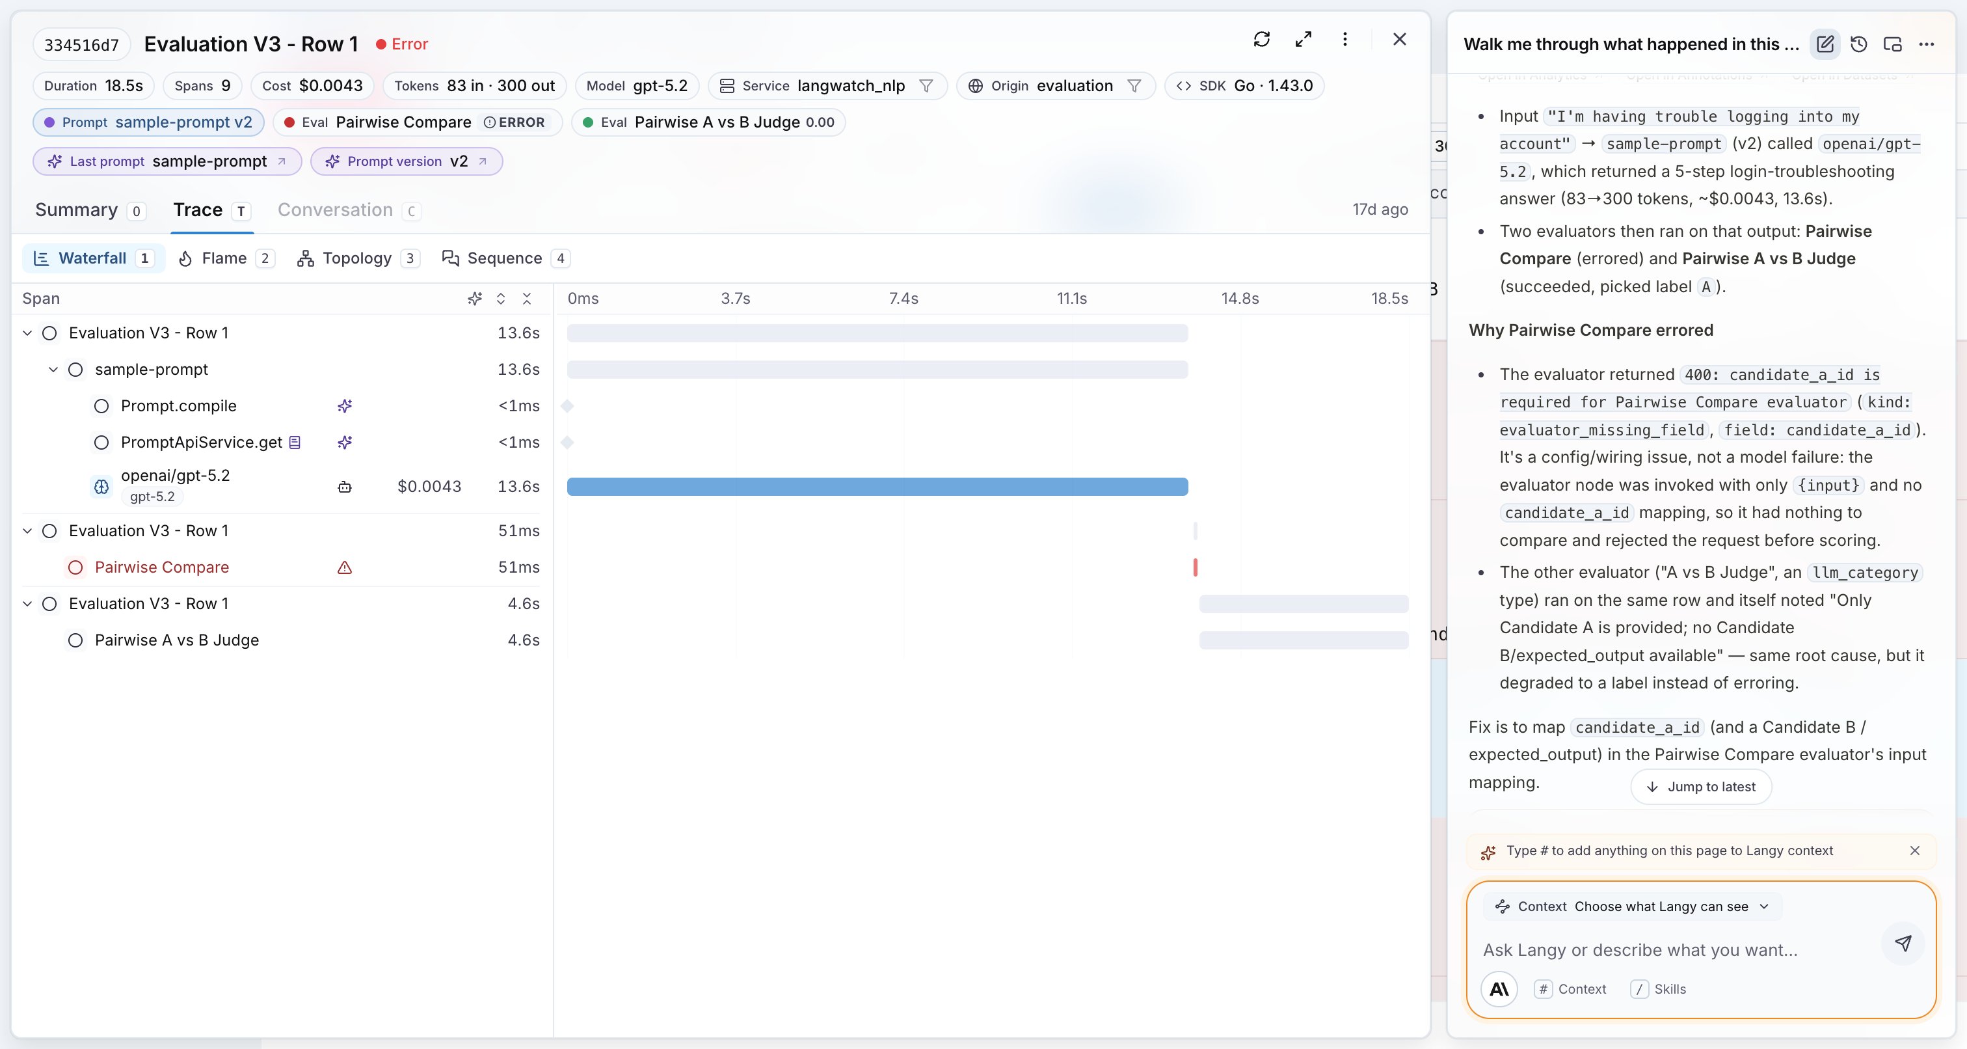The image size is (1967, 1049).
Task: Start a new chat with edit icon
Action: pyautogui.click(x=1825, y=44)
